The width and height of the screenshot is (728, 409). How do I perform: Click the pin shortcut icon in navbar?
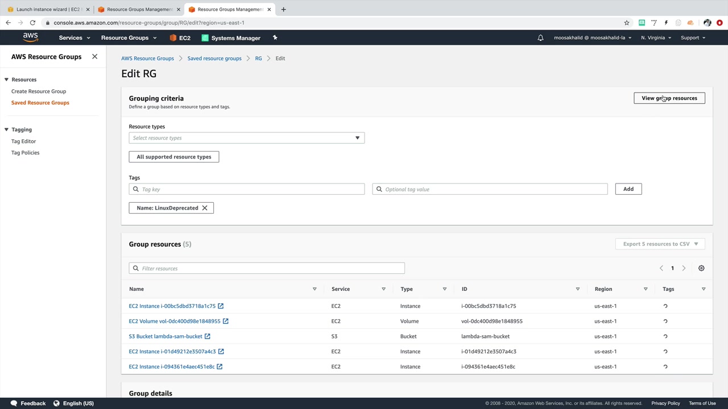pyautogui.click(x=275, y=37)
